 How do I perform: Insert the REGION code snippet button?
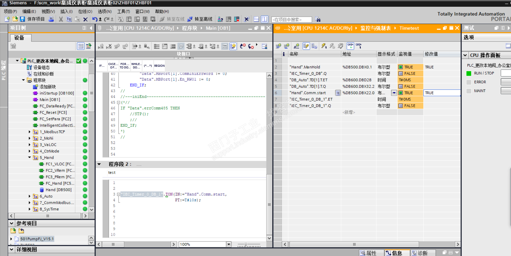point(159,66)
